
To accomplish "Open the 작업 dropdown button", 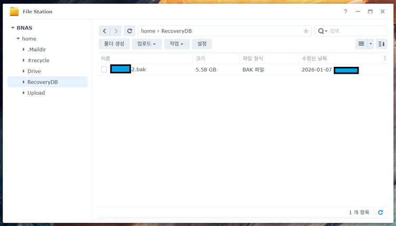I will (x=177, y=44).
